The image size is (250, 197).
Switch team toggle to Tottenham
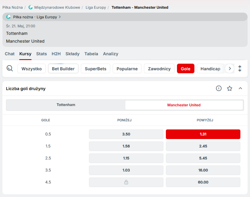(66, 105)
